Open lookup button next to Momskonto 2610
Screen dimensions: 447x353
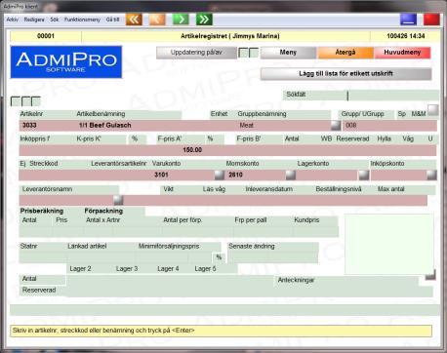pos(291,175)
